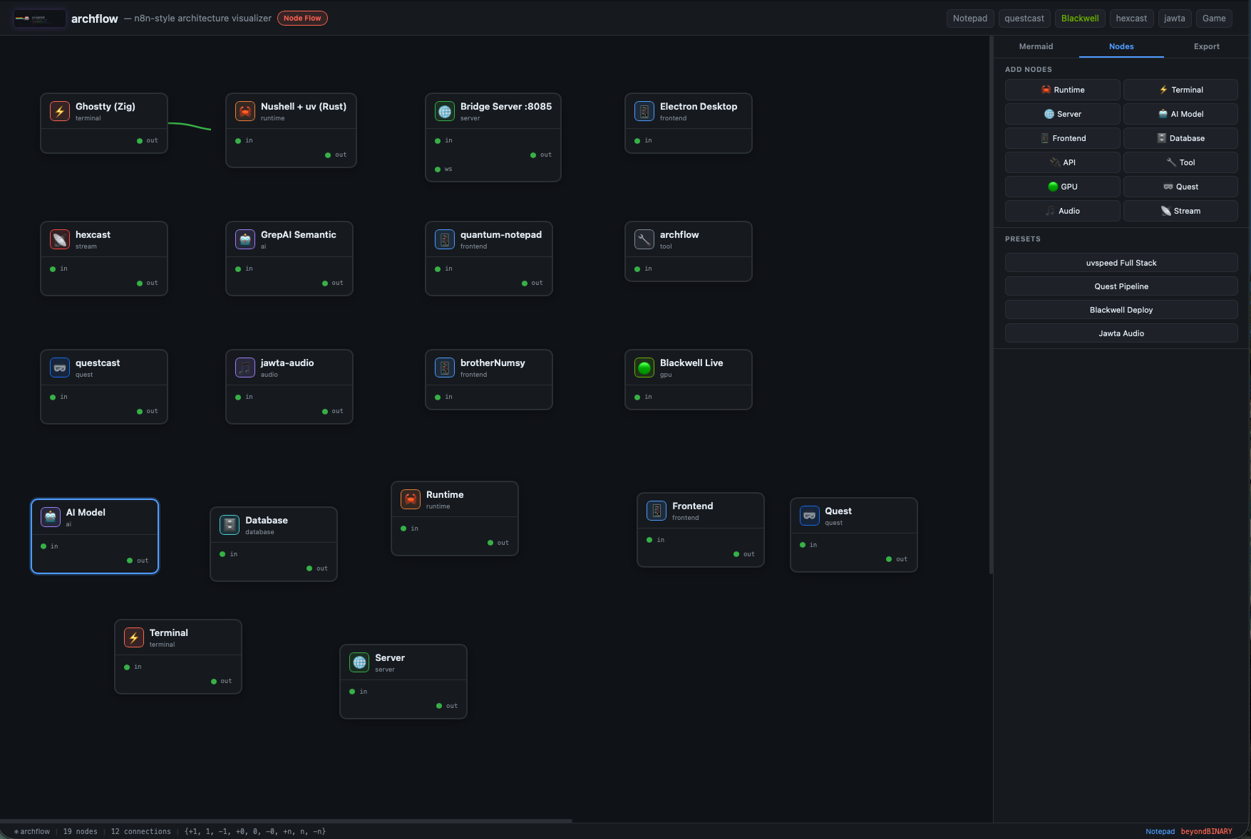
Task: Select the green GPU node icon
Action: 1053,187
